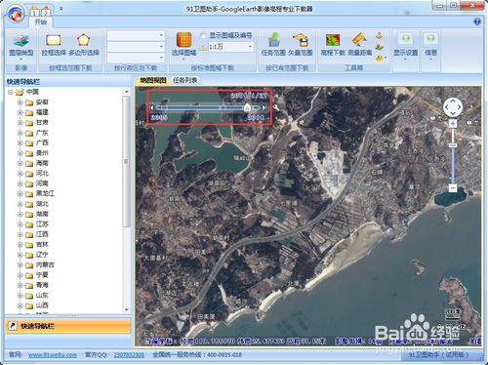This screenshot has width=488, height=365.
Task: Expand the 安徽 tree node
Action: click(20, 102)
